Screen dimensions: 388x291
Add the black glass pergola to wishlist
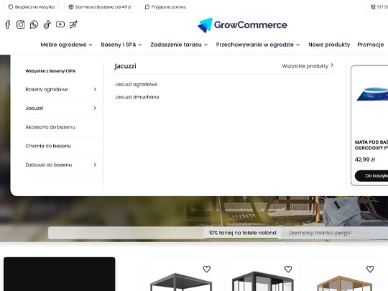pyautogui.click(x=288, y=269)
